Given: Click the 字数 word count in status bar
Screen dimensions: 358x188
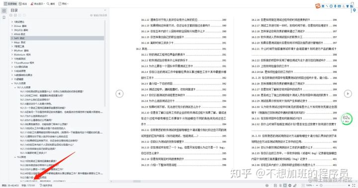Looking at the screenshot, I should (x=28, y=186).
